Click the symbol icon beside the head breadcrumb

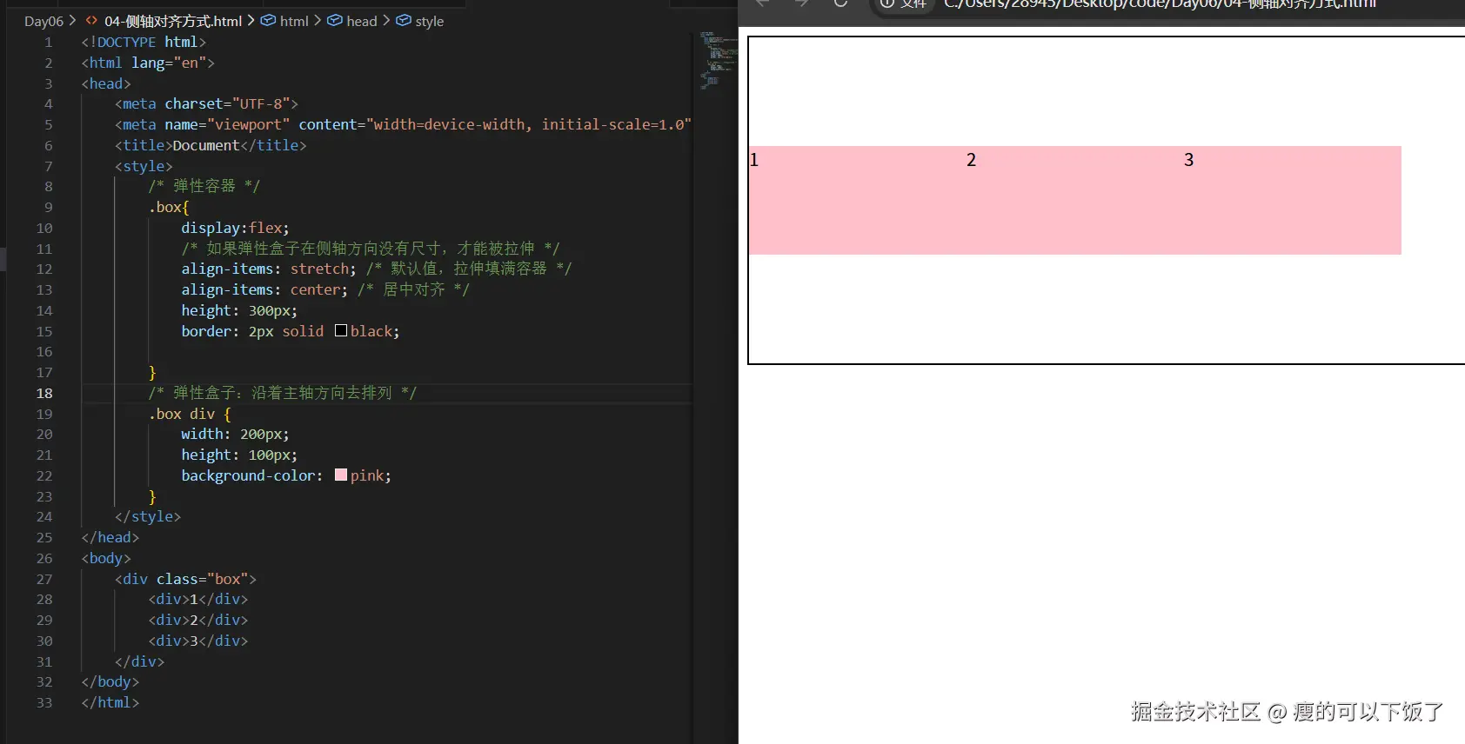point(335,20)
